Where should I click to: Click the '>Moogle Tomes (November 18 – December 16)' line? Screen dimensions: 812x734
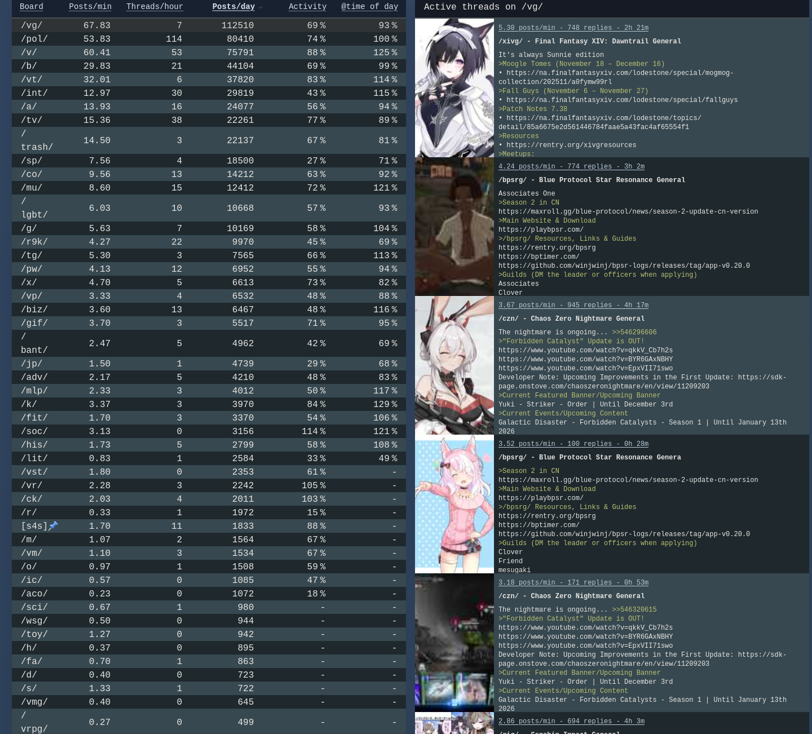coord(581,64)
